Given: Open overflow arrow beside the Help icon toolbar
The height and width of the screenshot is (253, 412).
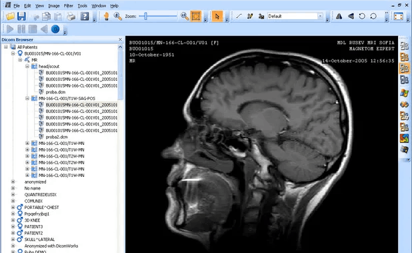Looking at the screenshot, I should [x=94, y=20].
